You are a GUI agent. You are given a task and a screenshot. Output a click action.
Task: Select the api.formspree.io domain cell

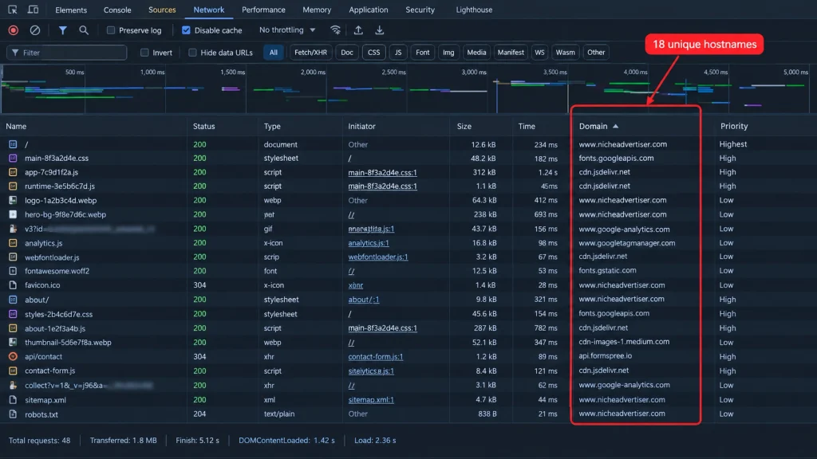(606, 356)
